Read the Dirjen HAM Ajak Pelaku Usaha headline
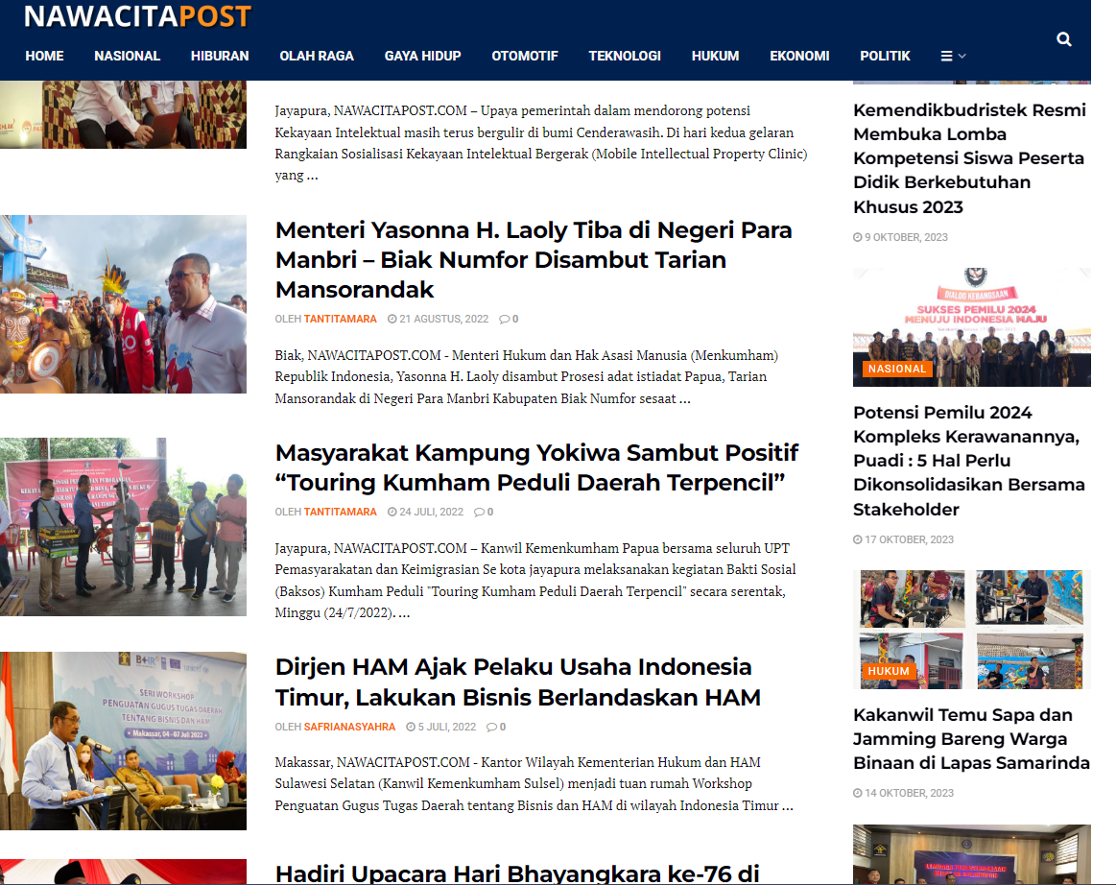This screenshot has width=1116, height=885. (x=513, y=682)
